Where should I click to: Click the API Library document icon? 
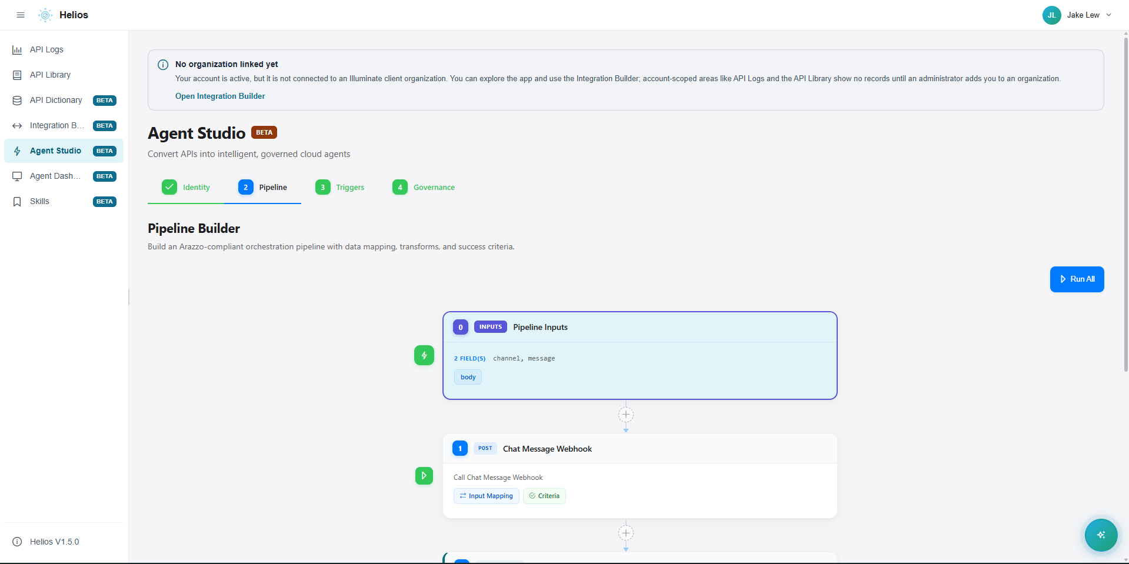[x=17, y=75]
